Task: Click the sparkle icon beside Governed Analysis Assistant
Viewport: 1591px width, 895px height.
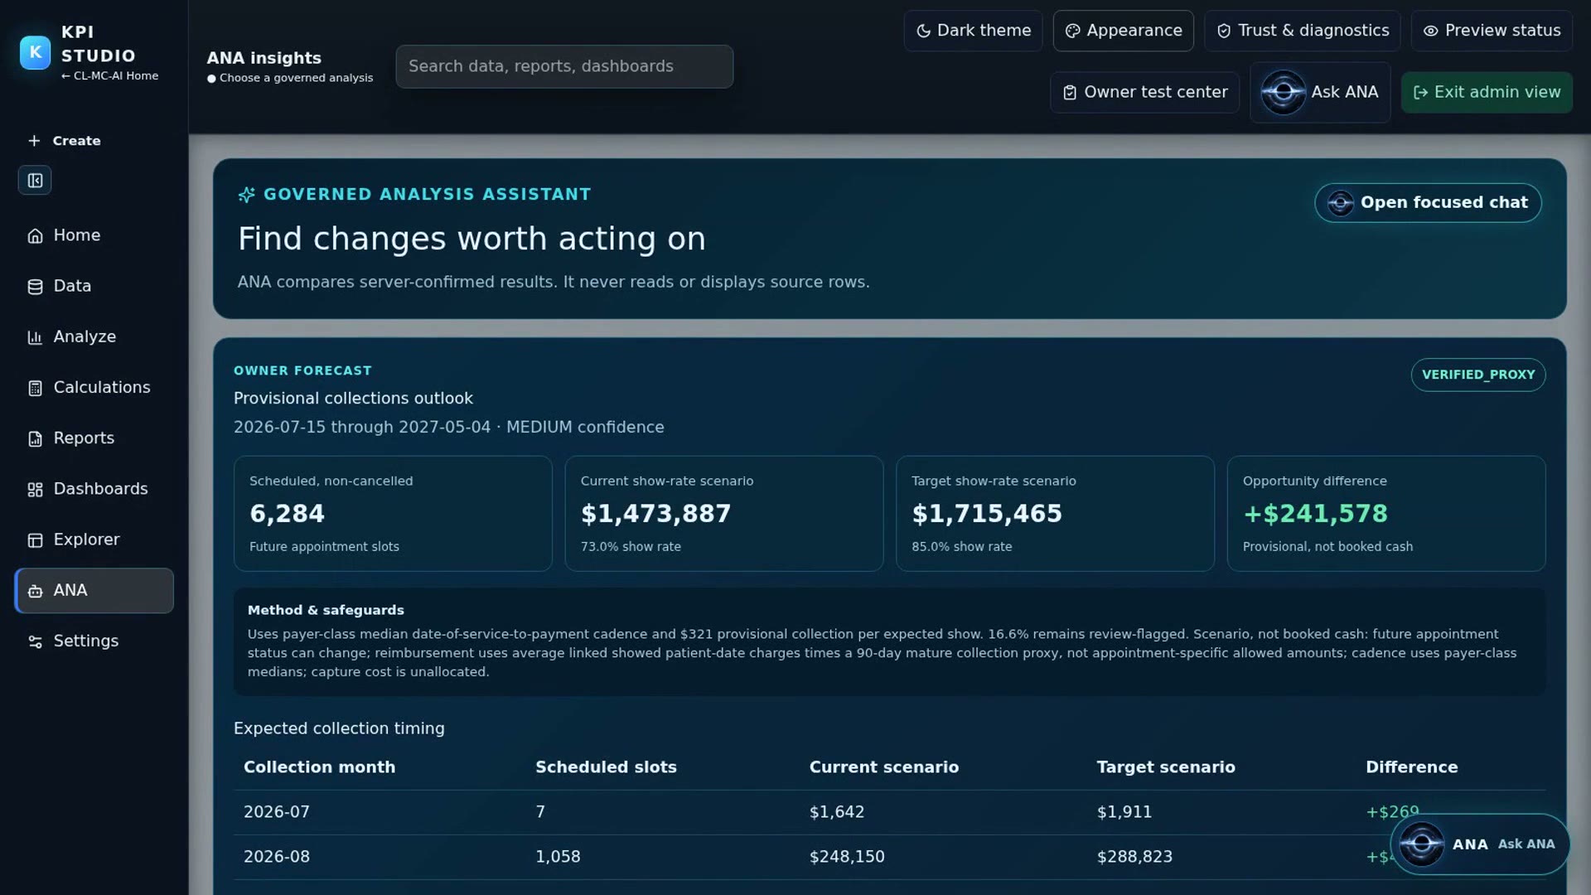Action: pos(246,195)
